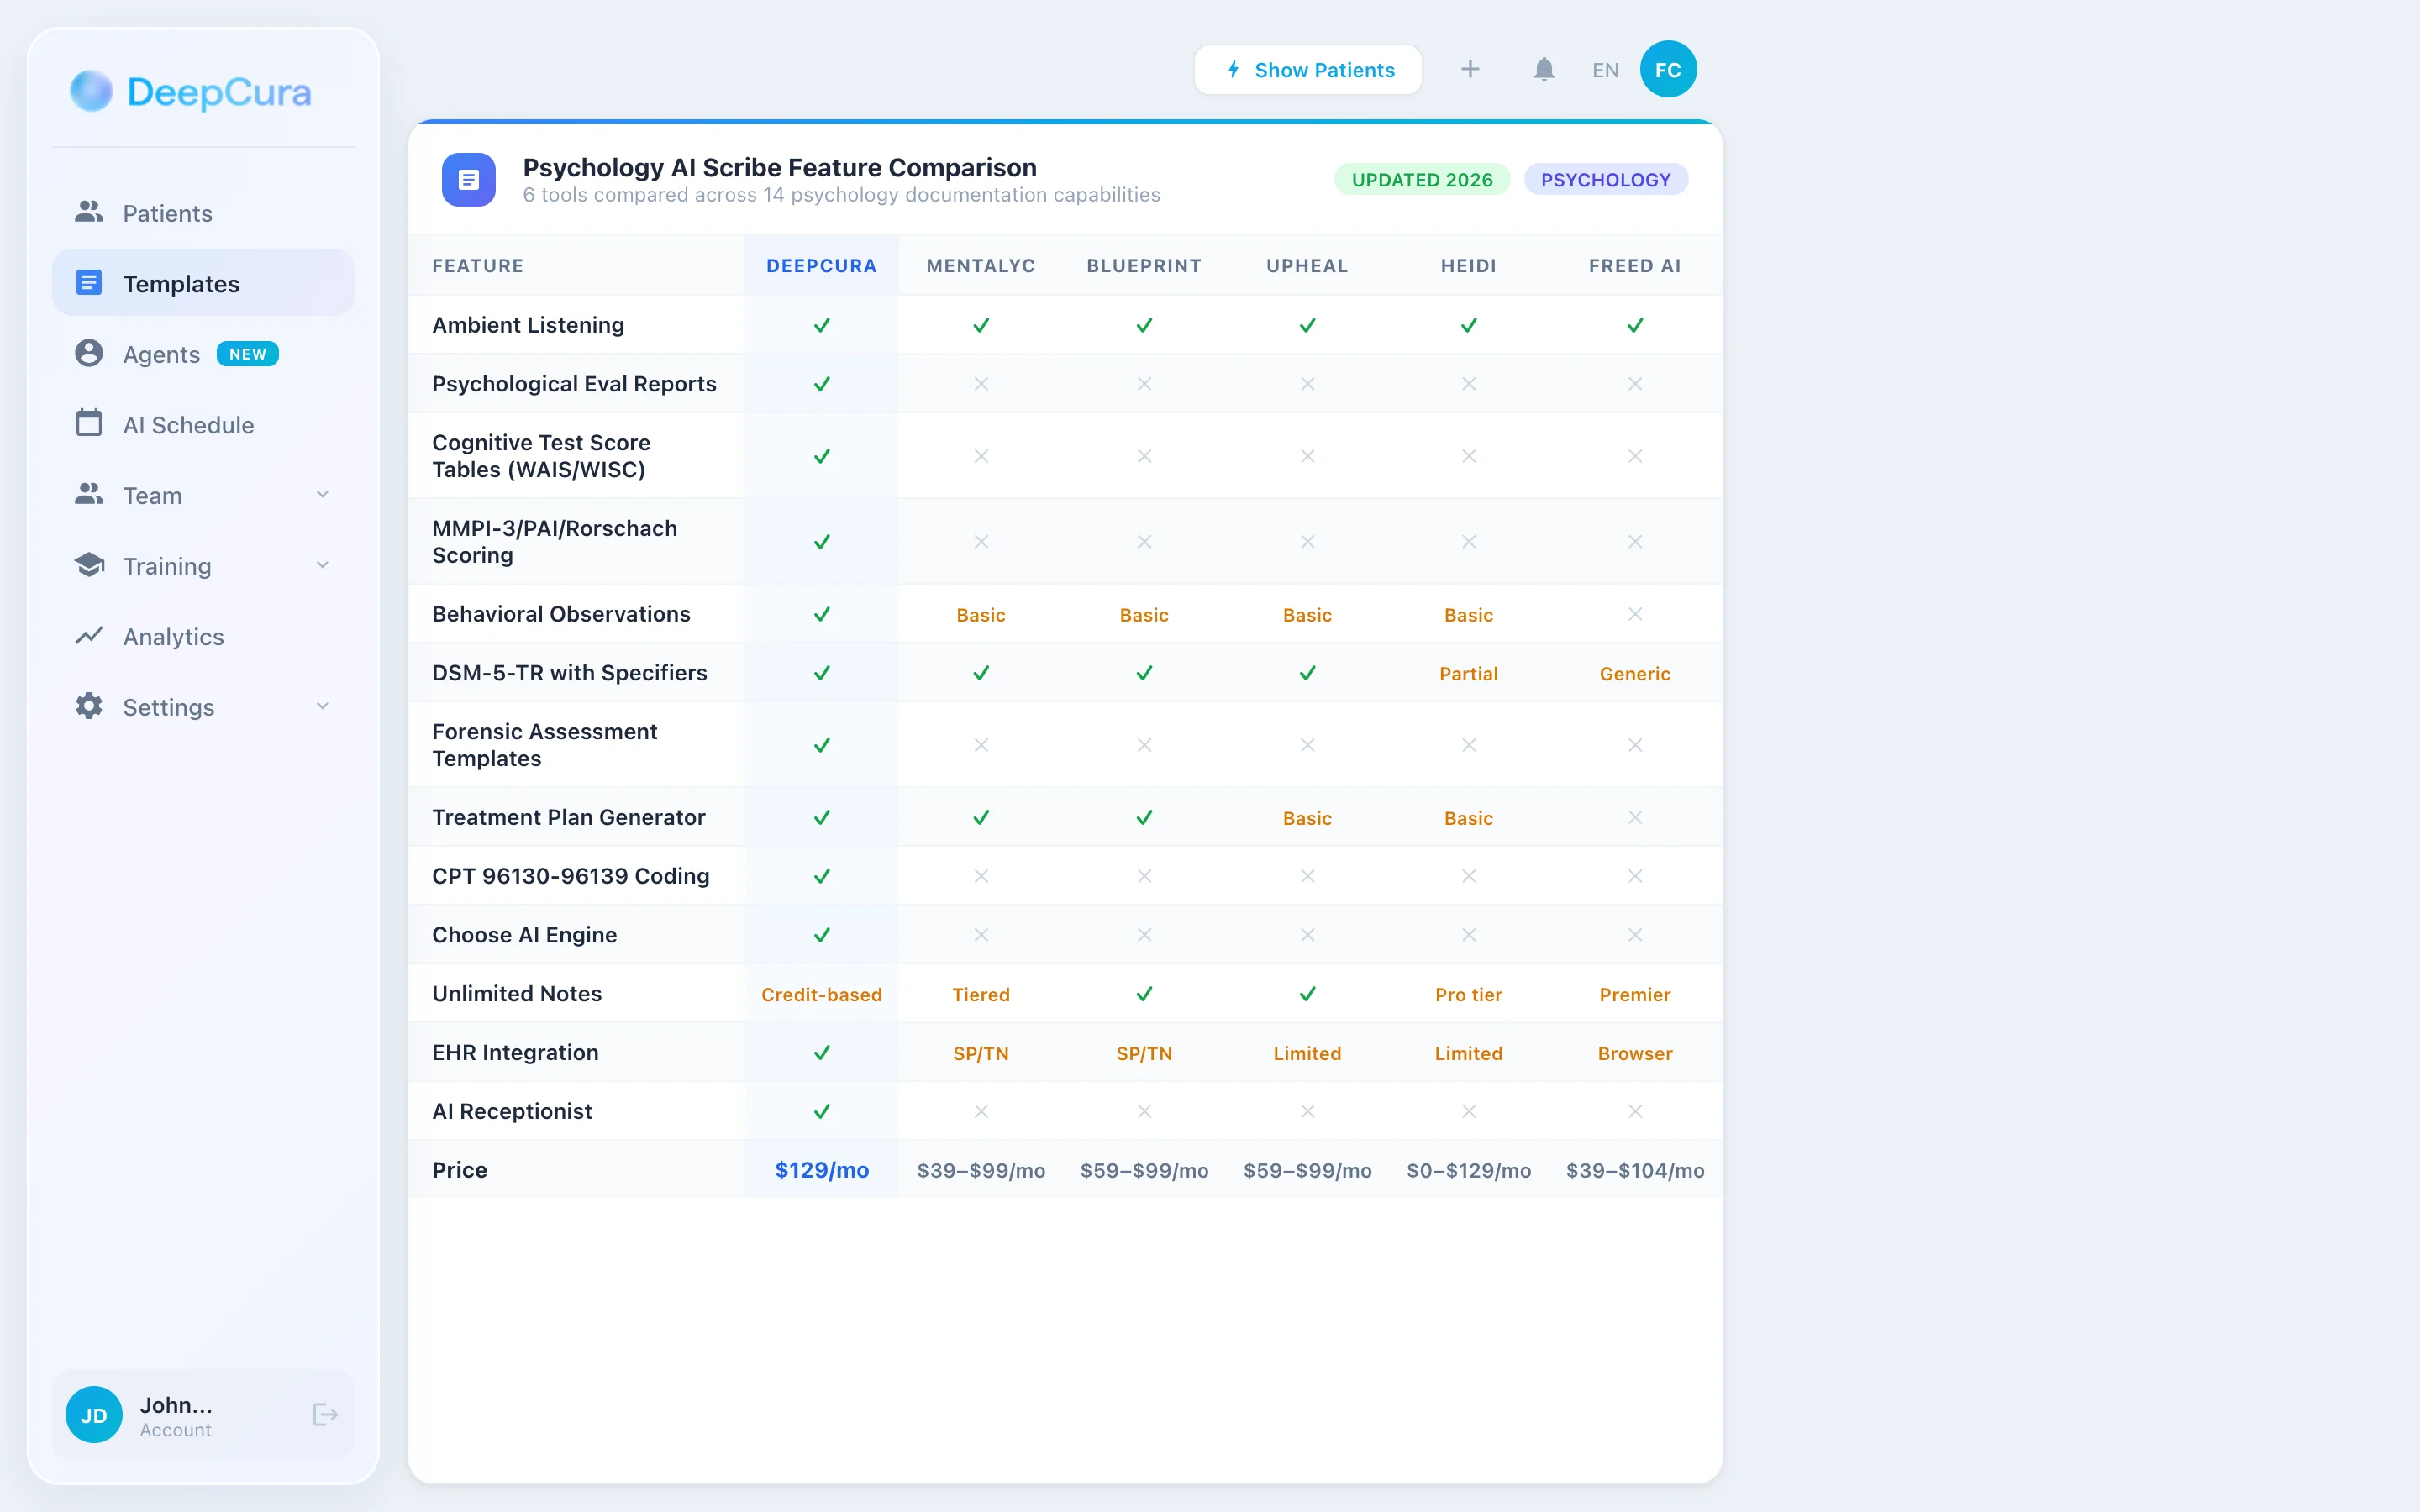
Task: Click Blueprint's Unlimited Notes checkmark
Action: pos(1144,994)
